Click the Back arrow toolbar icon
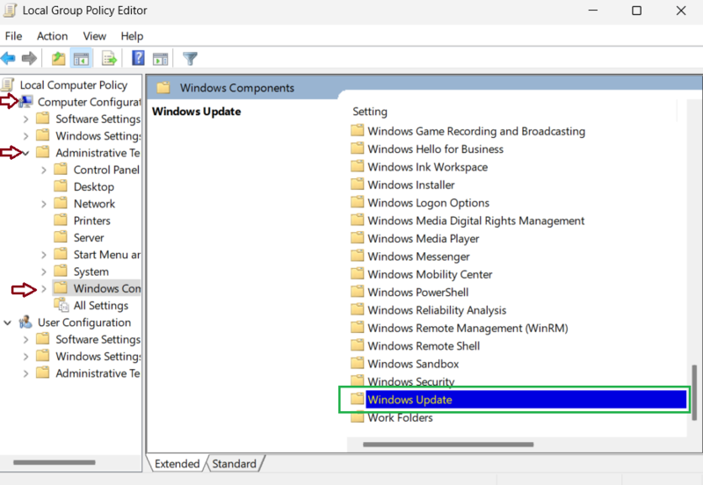Screen dimensions: 703x485 pos(9,59)
